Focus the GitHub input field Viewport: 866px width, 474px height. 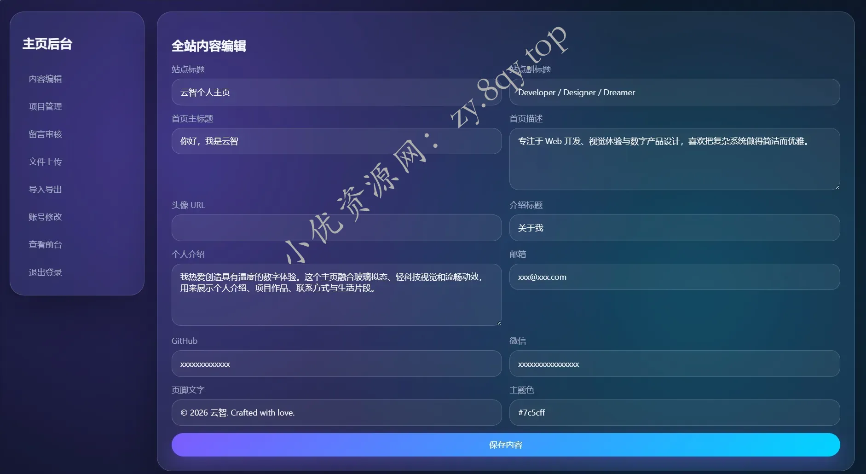tap(336, 364)
